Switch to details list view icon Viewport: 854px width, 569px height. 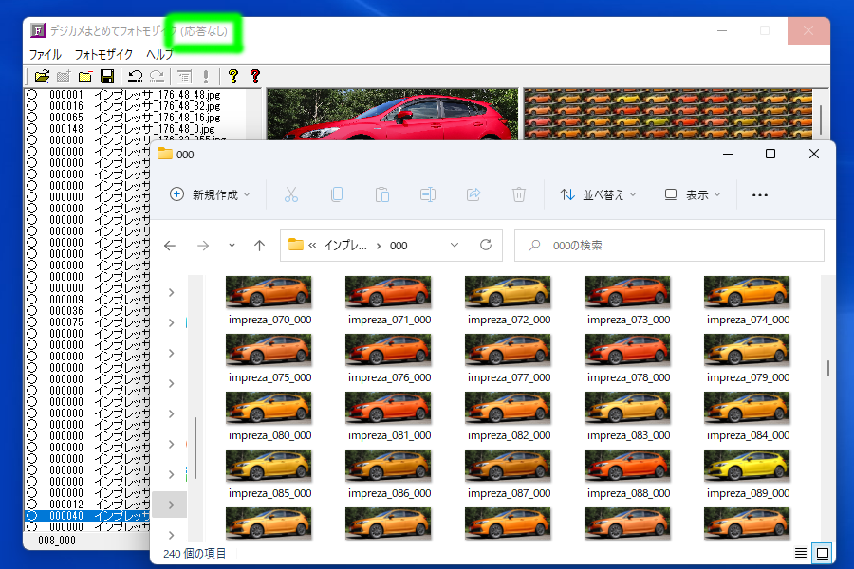(x=801, y=553)
